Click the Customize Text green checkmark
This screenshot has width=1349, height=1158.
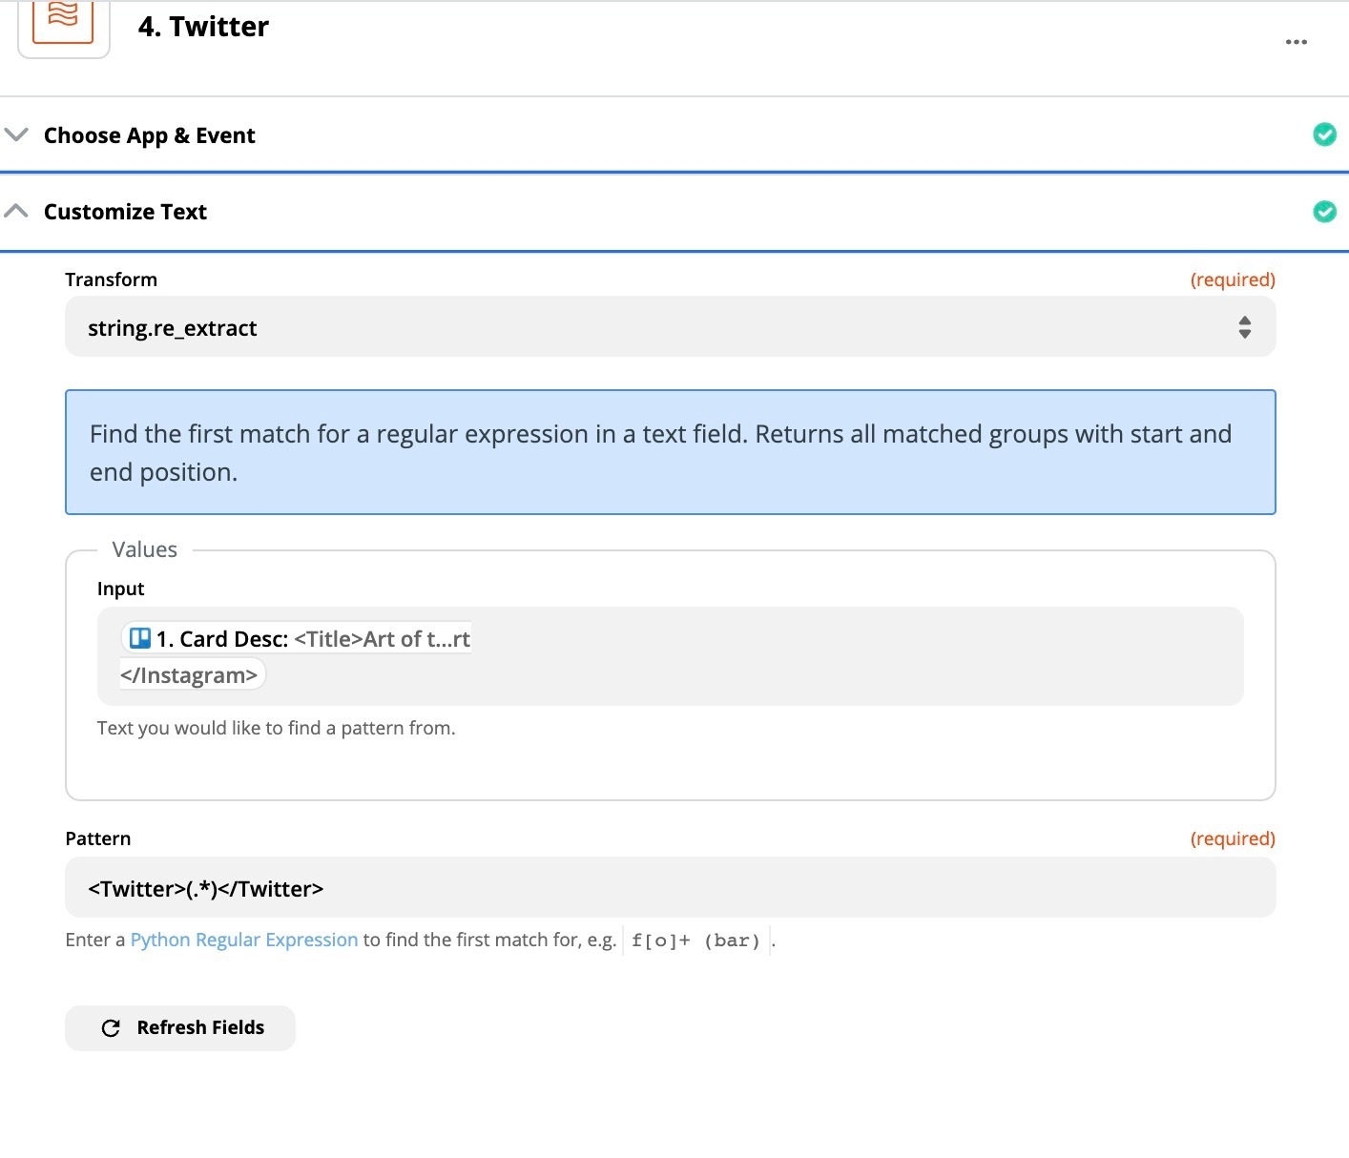coord(1324,211)
